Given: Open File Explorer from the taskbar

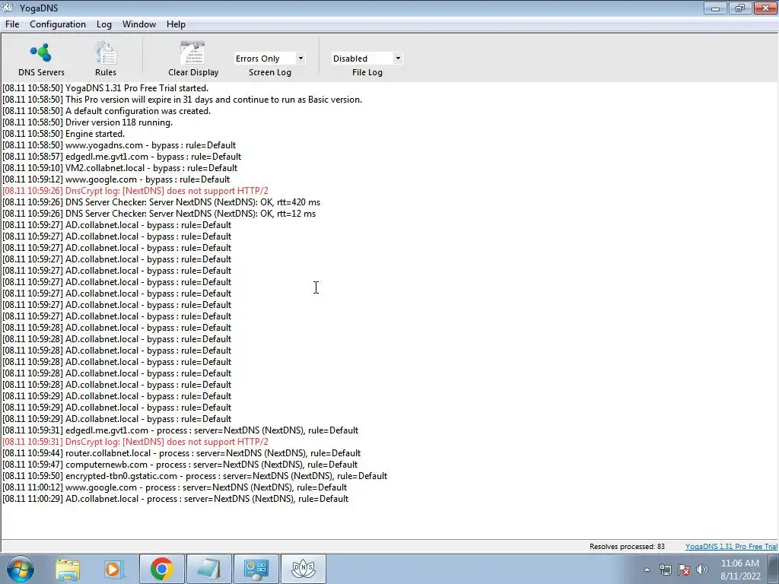Looking at the screenshot, I should click(68, 569).
